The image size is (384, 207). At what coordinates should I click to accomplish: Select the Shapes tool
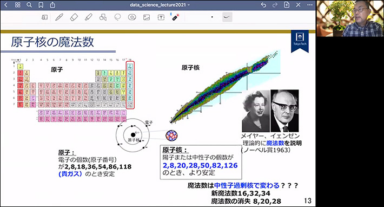[103, 17]
